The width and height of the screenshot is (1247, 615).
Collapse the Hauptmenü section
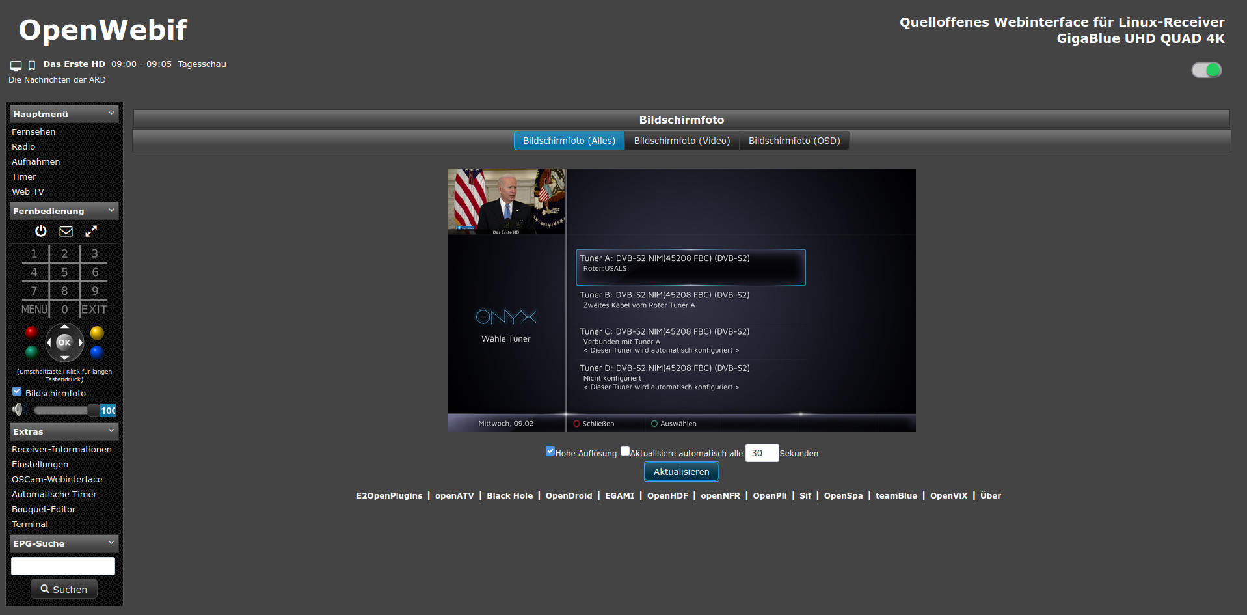coord(111,113)
